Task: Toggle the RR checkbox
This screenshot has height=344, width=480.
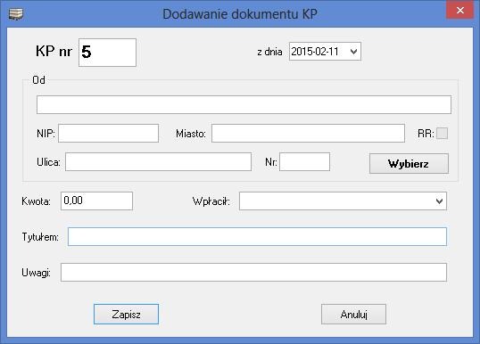Action: [442, 134]
